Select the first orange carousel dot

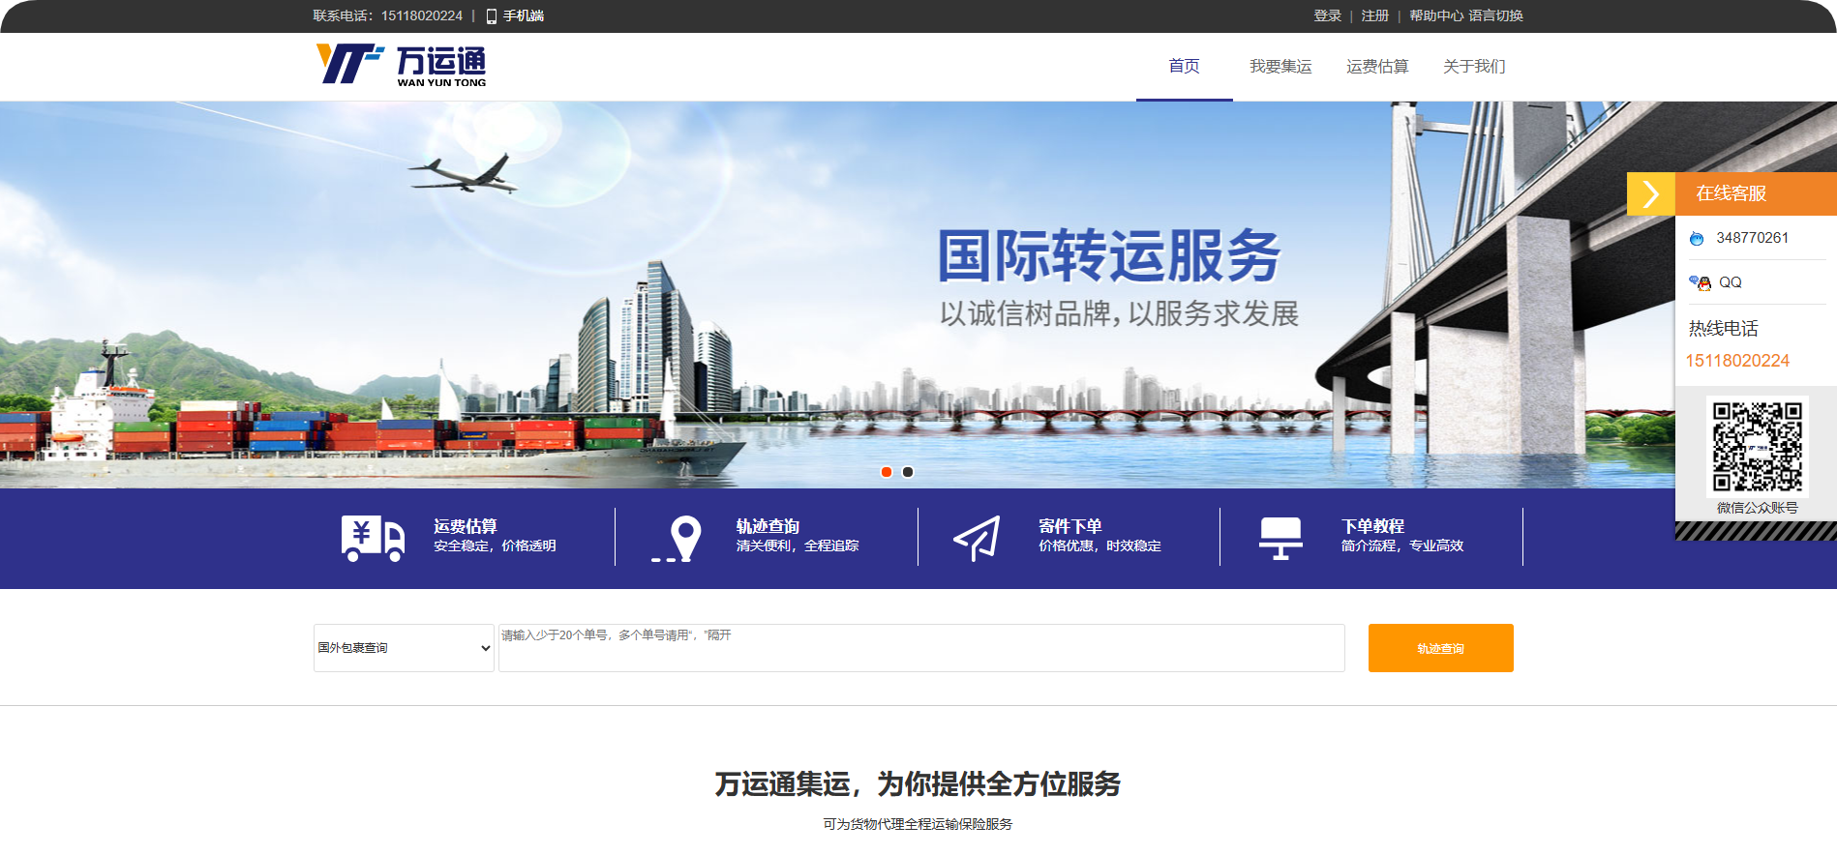click(887, 472)
